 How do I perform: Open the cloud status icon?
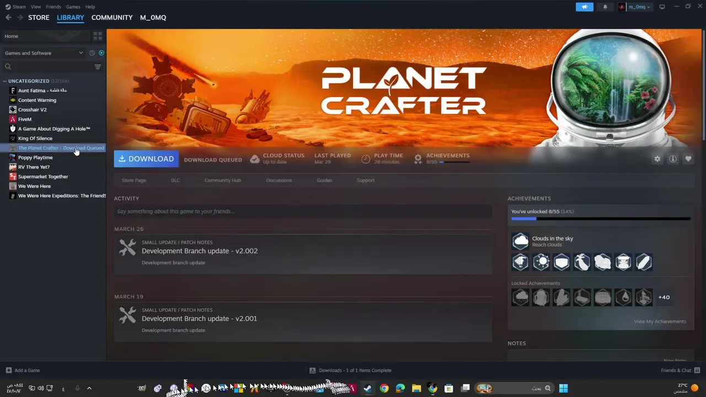point(254,159)
